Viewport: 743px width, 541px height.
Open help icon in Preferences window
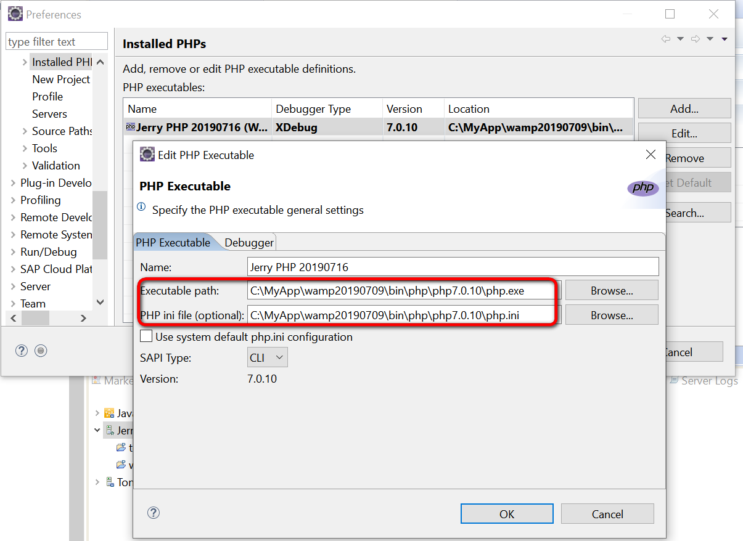22,351
